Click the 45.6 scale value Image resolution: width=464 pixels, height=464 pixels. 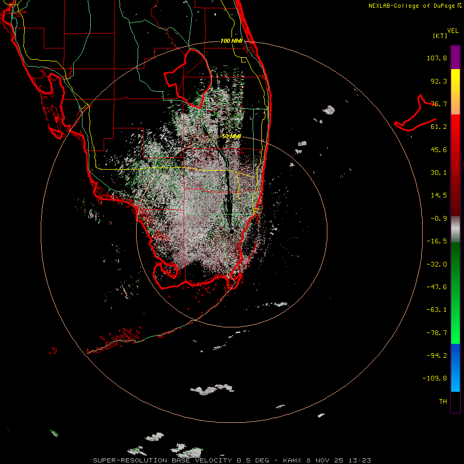[x=439, y=150]
